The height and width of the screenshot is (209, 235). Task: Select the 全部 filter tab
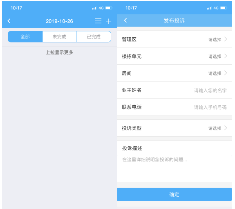[25, 36]
